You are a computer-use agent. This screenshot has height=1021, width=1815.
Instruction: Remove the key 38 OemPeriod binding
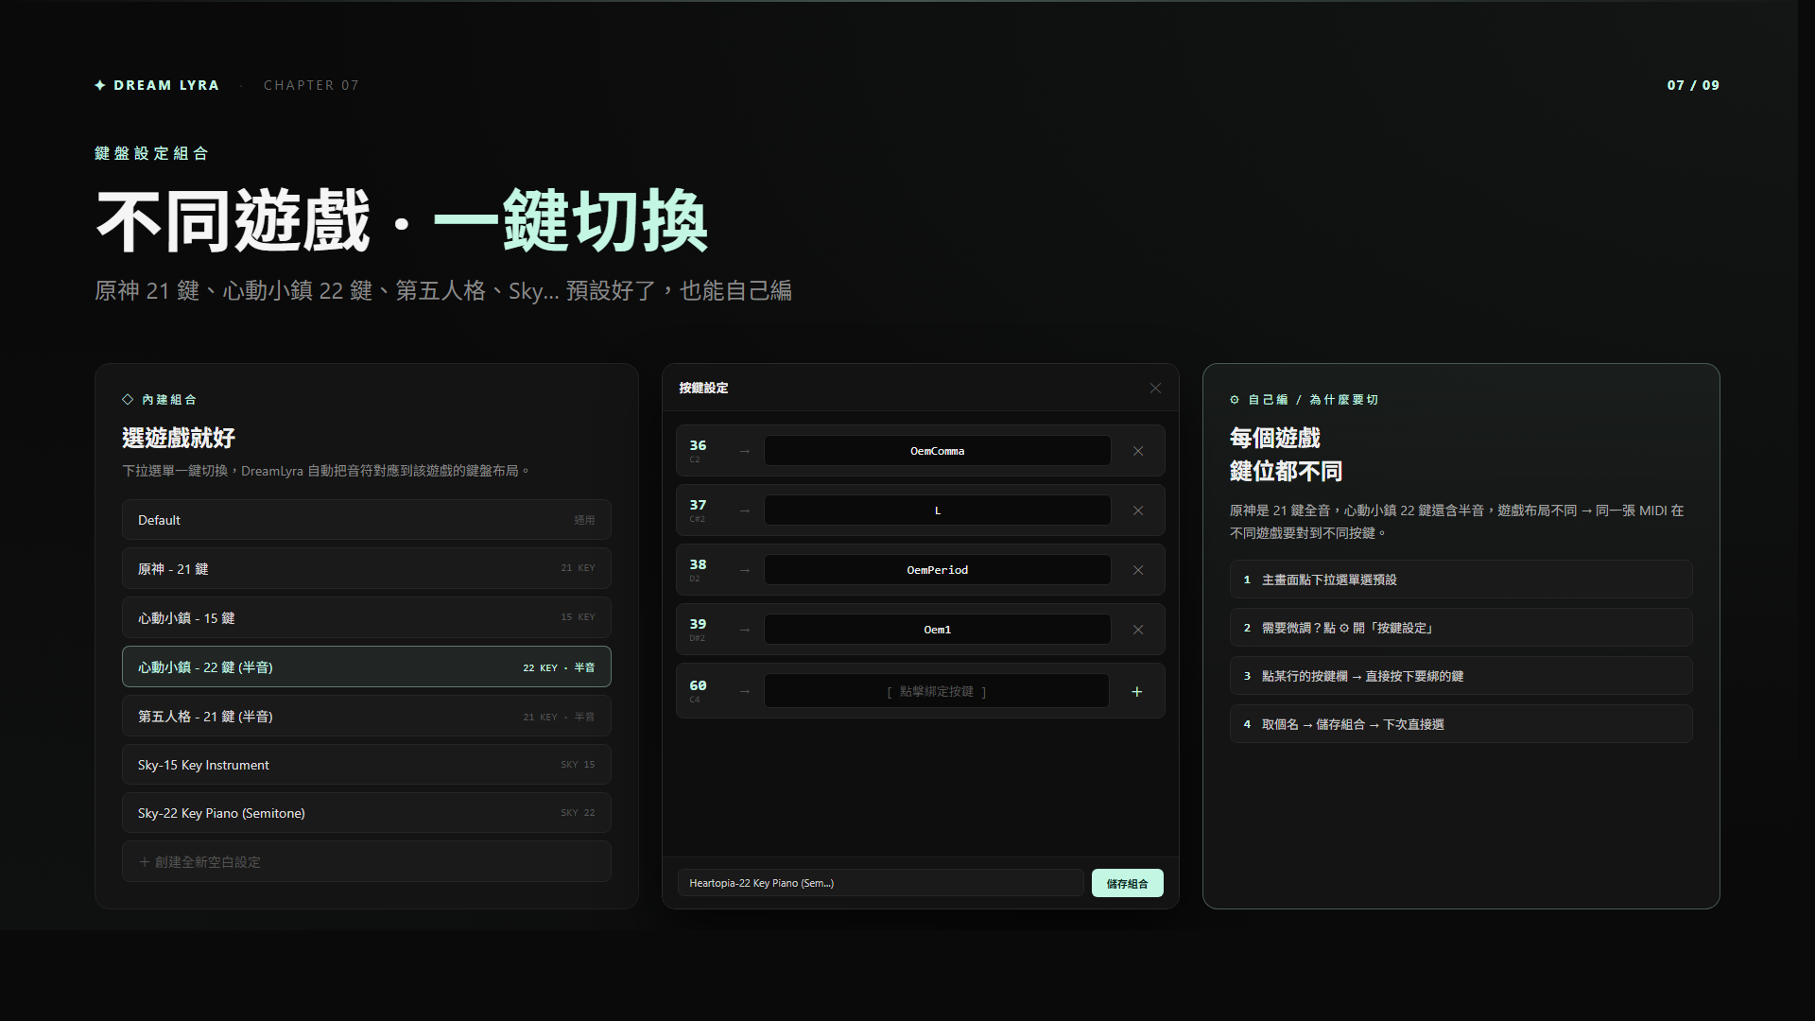click(x=1138, y=570)
